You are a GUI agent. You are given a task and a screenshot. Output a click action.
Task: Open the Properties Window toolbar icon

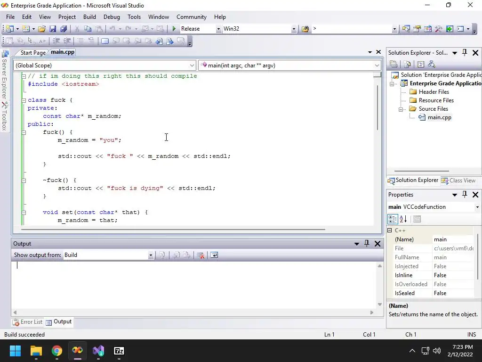(x=417, y=29)
